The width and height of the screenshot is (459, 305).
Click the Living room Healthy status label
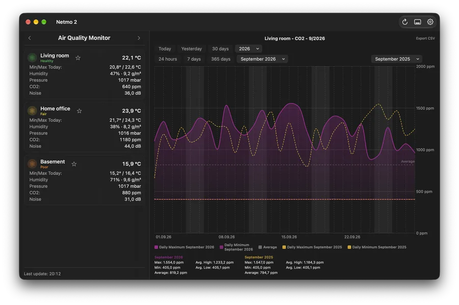pos(47,61)
